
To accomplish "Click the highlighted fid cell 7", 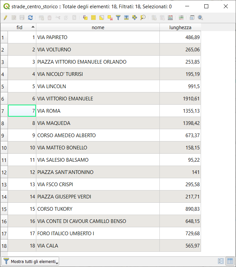I will pos(22,111).
